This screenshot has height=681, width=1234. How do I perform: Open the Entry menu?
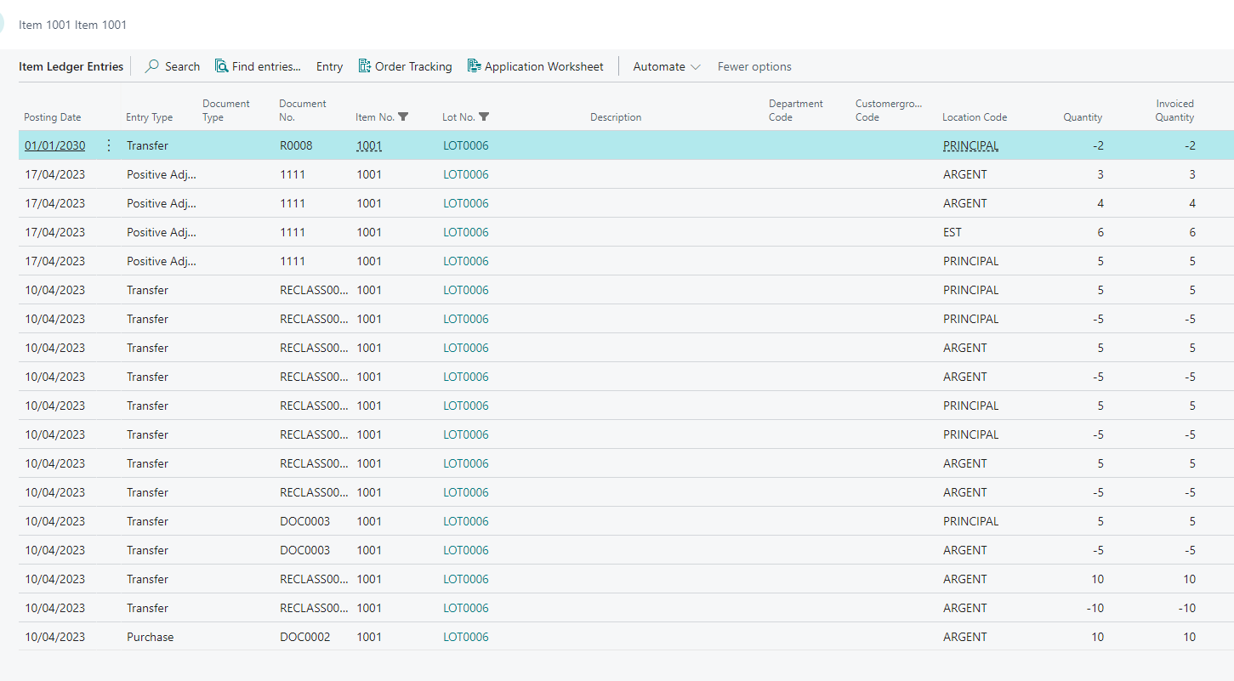click(329, 66)
